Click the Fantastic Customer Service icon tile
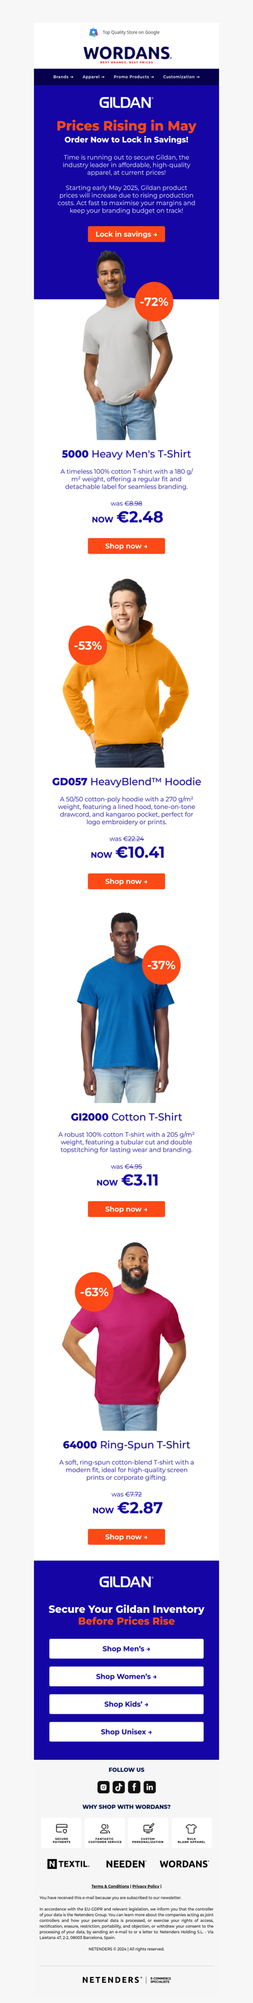253x2003 pixels. [x=105, y=1833]
